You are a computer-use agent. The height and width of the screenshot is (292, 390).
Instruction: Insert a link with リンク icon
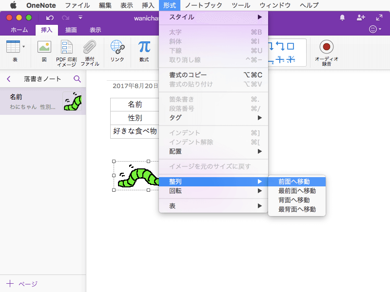point(117,47)
